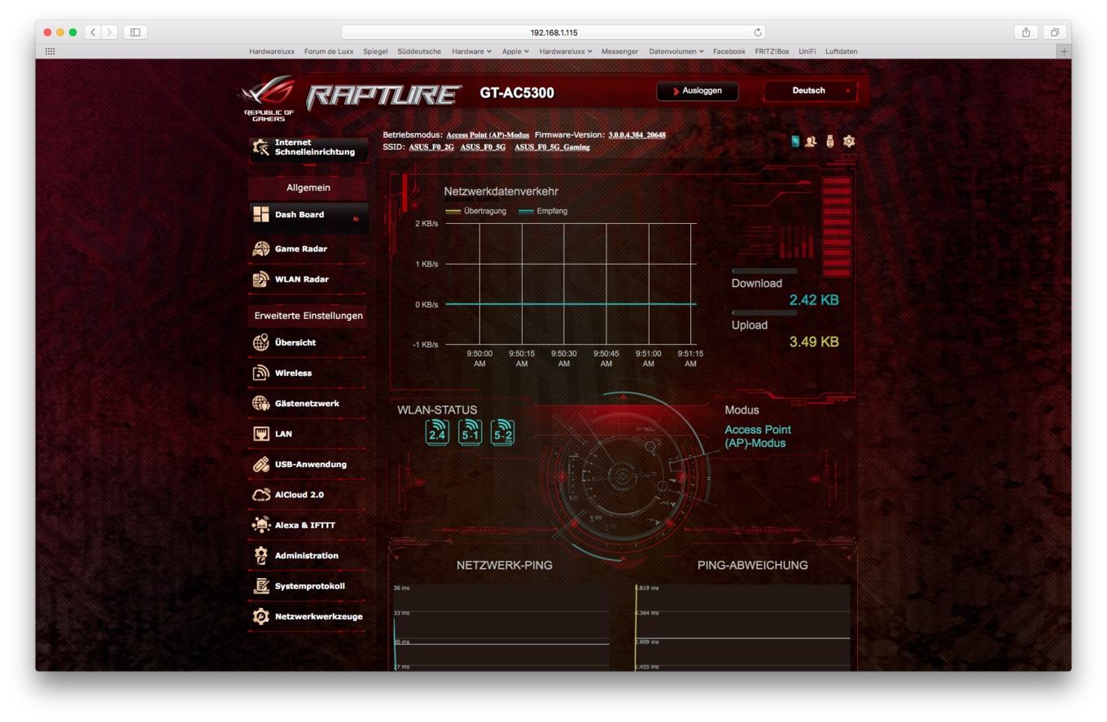Select the Gästenetzwerk menu entry
1107x722 pixels.
click(308, 404)
